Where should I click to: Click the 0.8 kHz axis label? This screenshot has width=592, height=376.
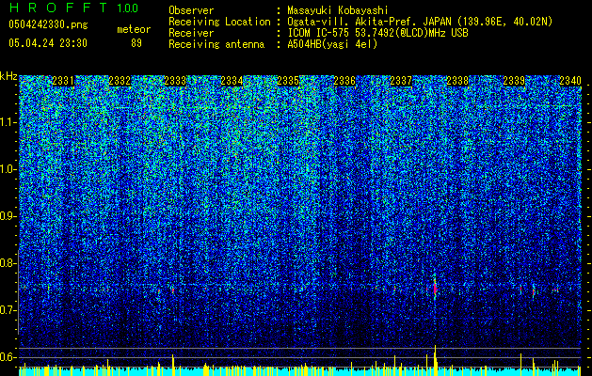coord(8,263)
